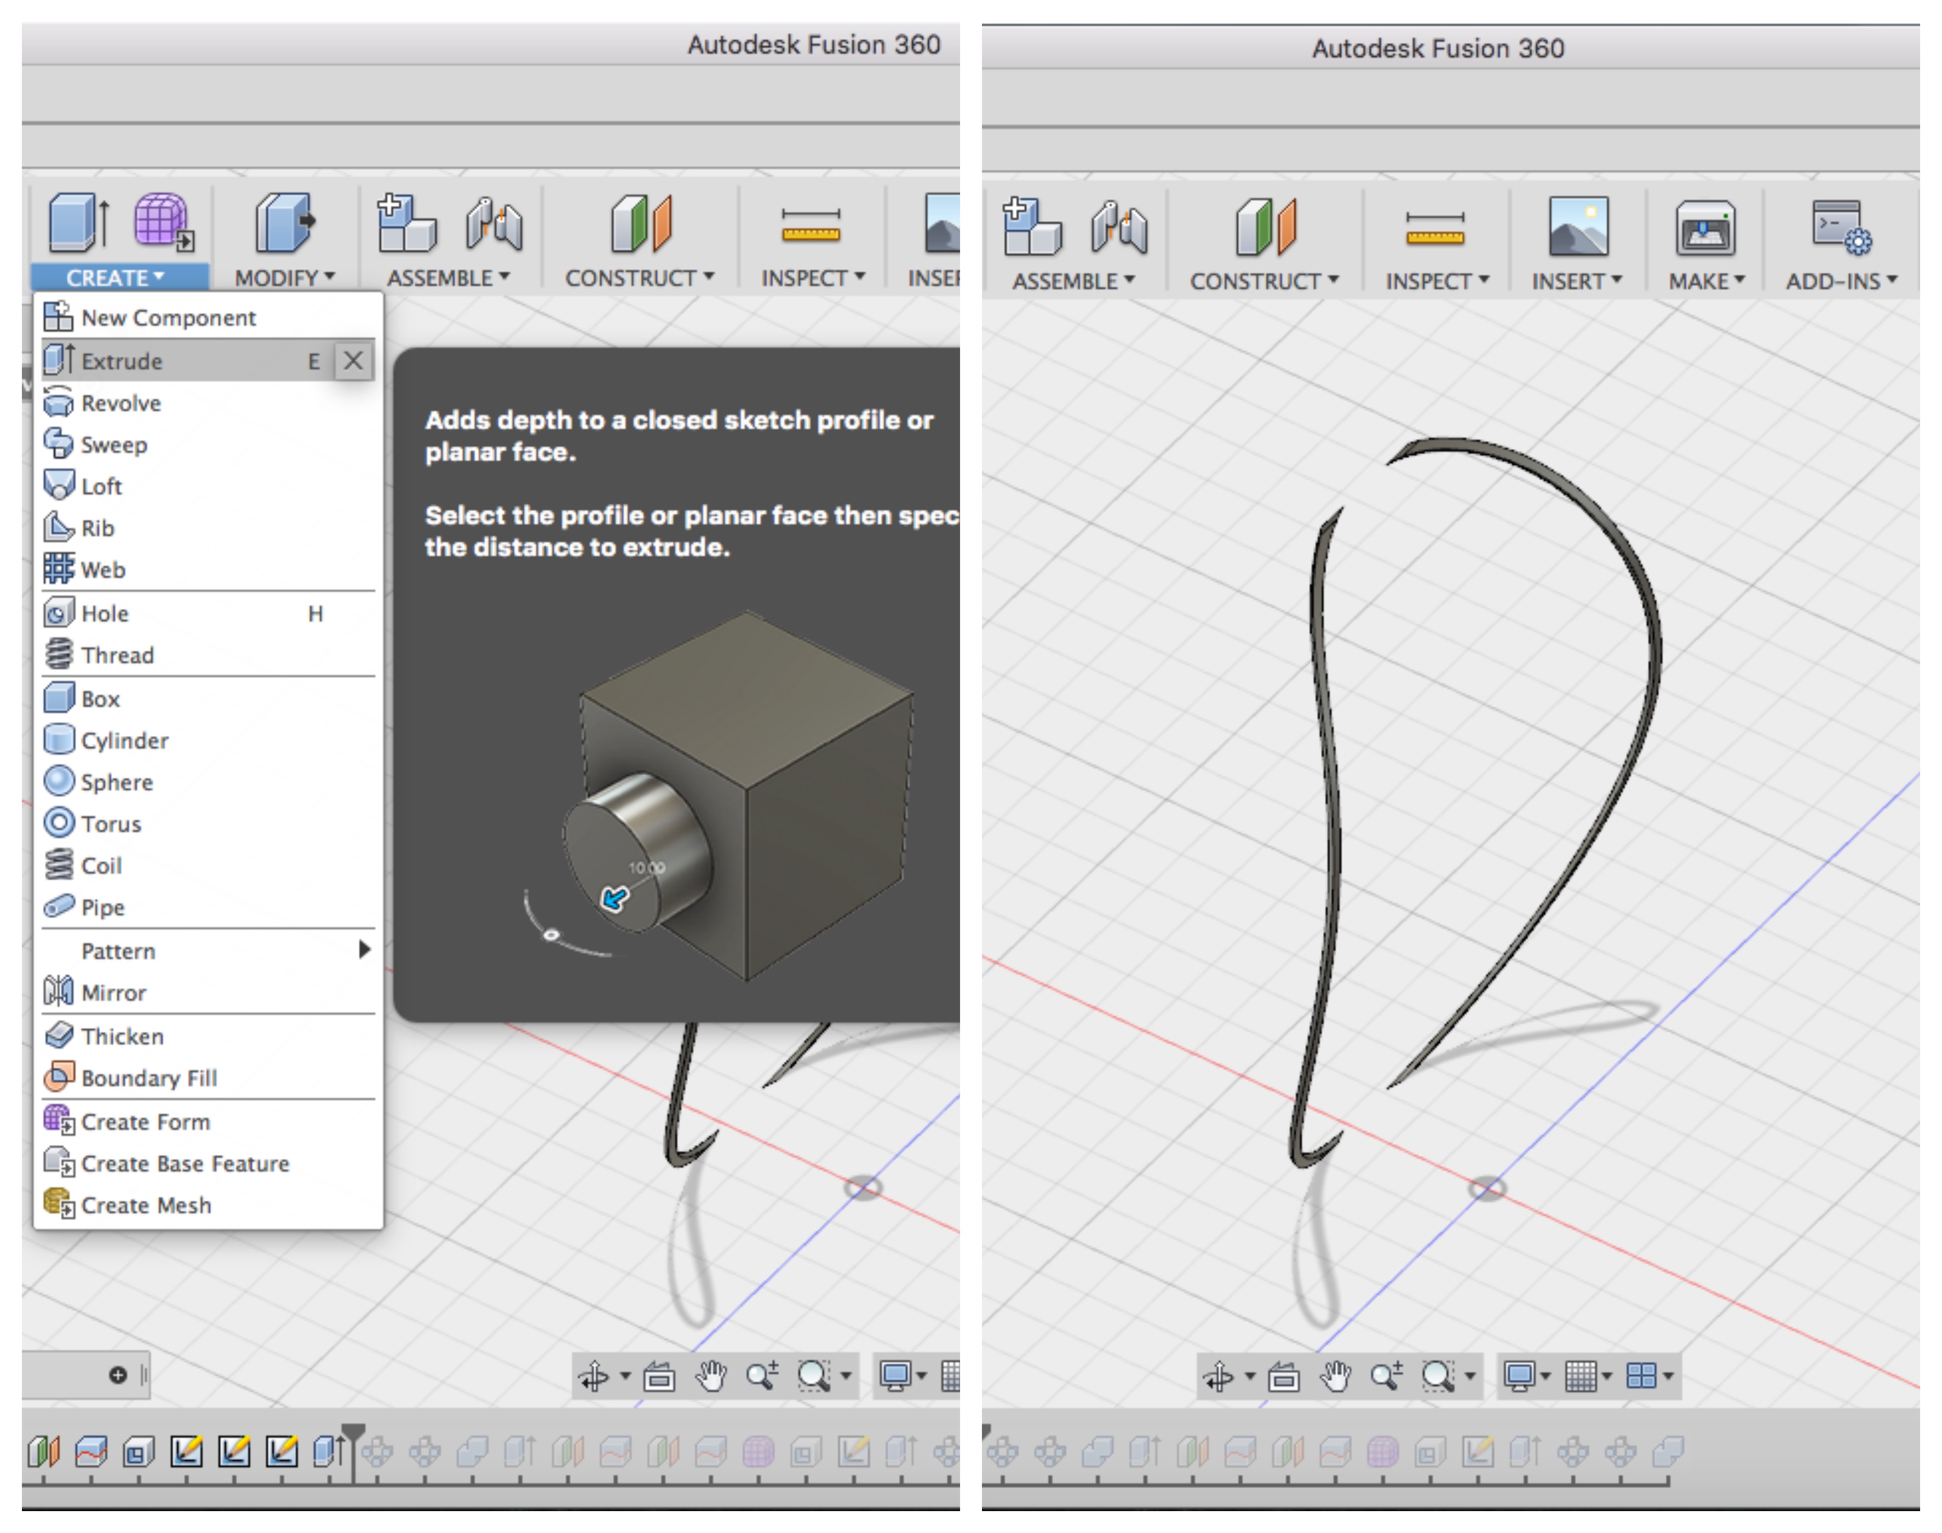Click the timeline rollback marker in left window

(x=354, y=1451)
